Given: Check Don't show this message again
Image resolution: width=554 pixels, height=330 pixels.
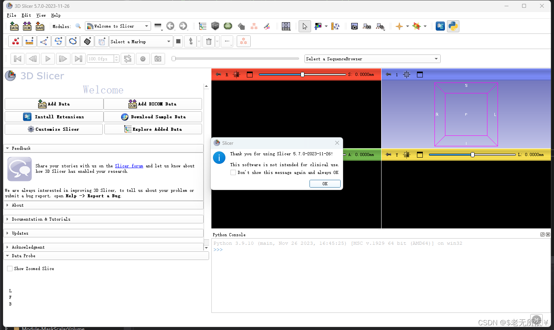Looking at the screenshot, I should (233, 172).
